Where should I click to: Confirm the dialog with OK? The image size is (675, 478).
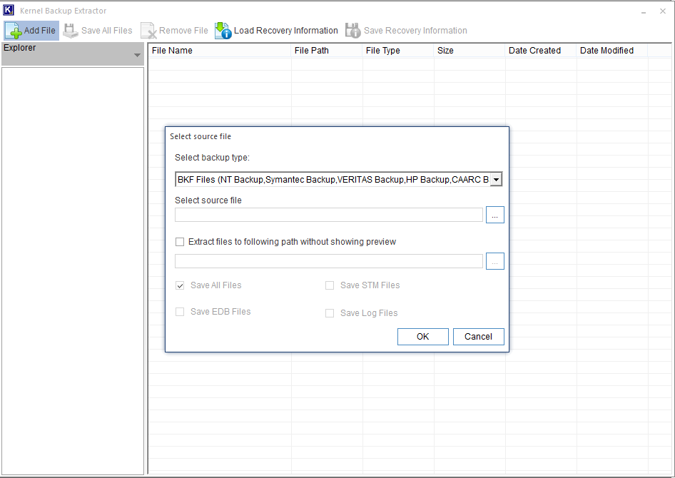[422, 337]
